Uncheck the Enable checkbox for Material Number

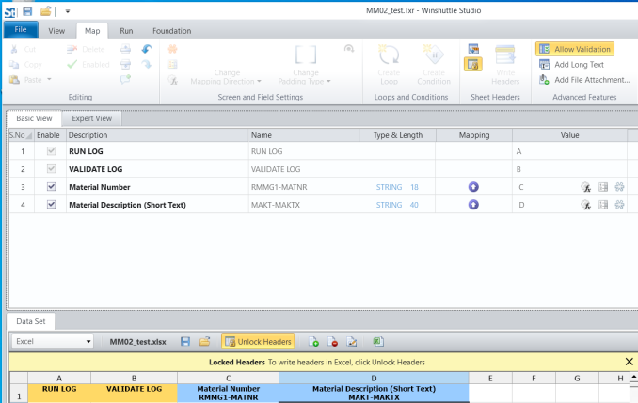(51, 187)
